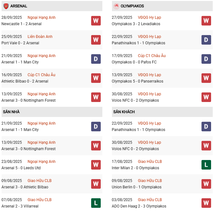Open Olympiakos 3 - 2 Levadiakos match result

(136, 24)
